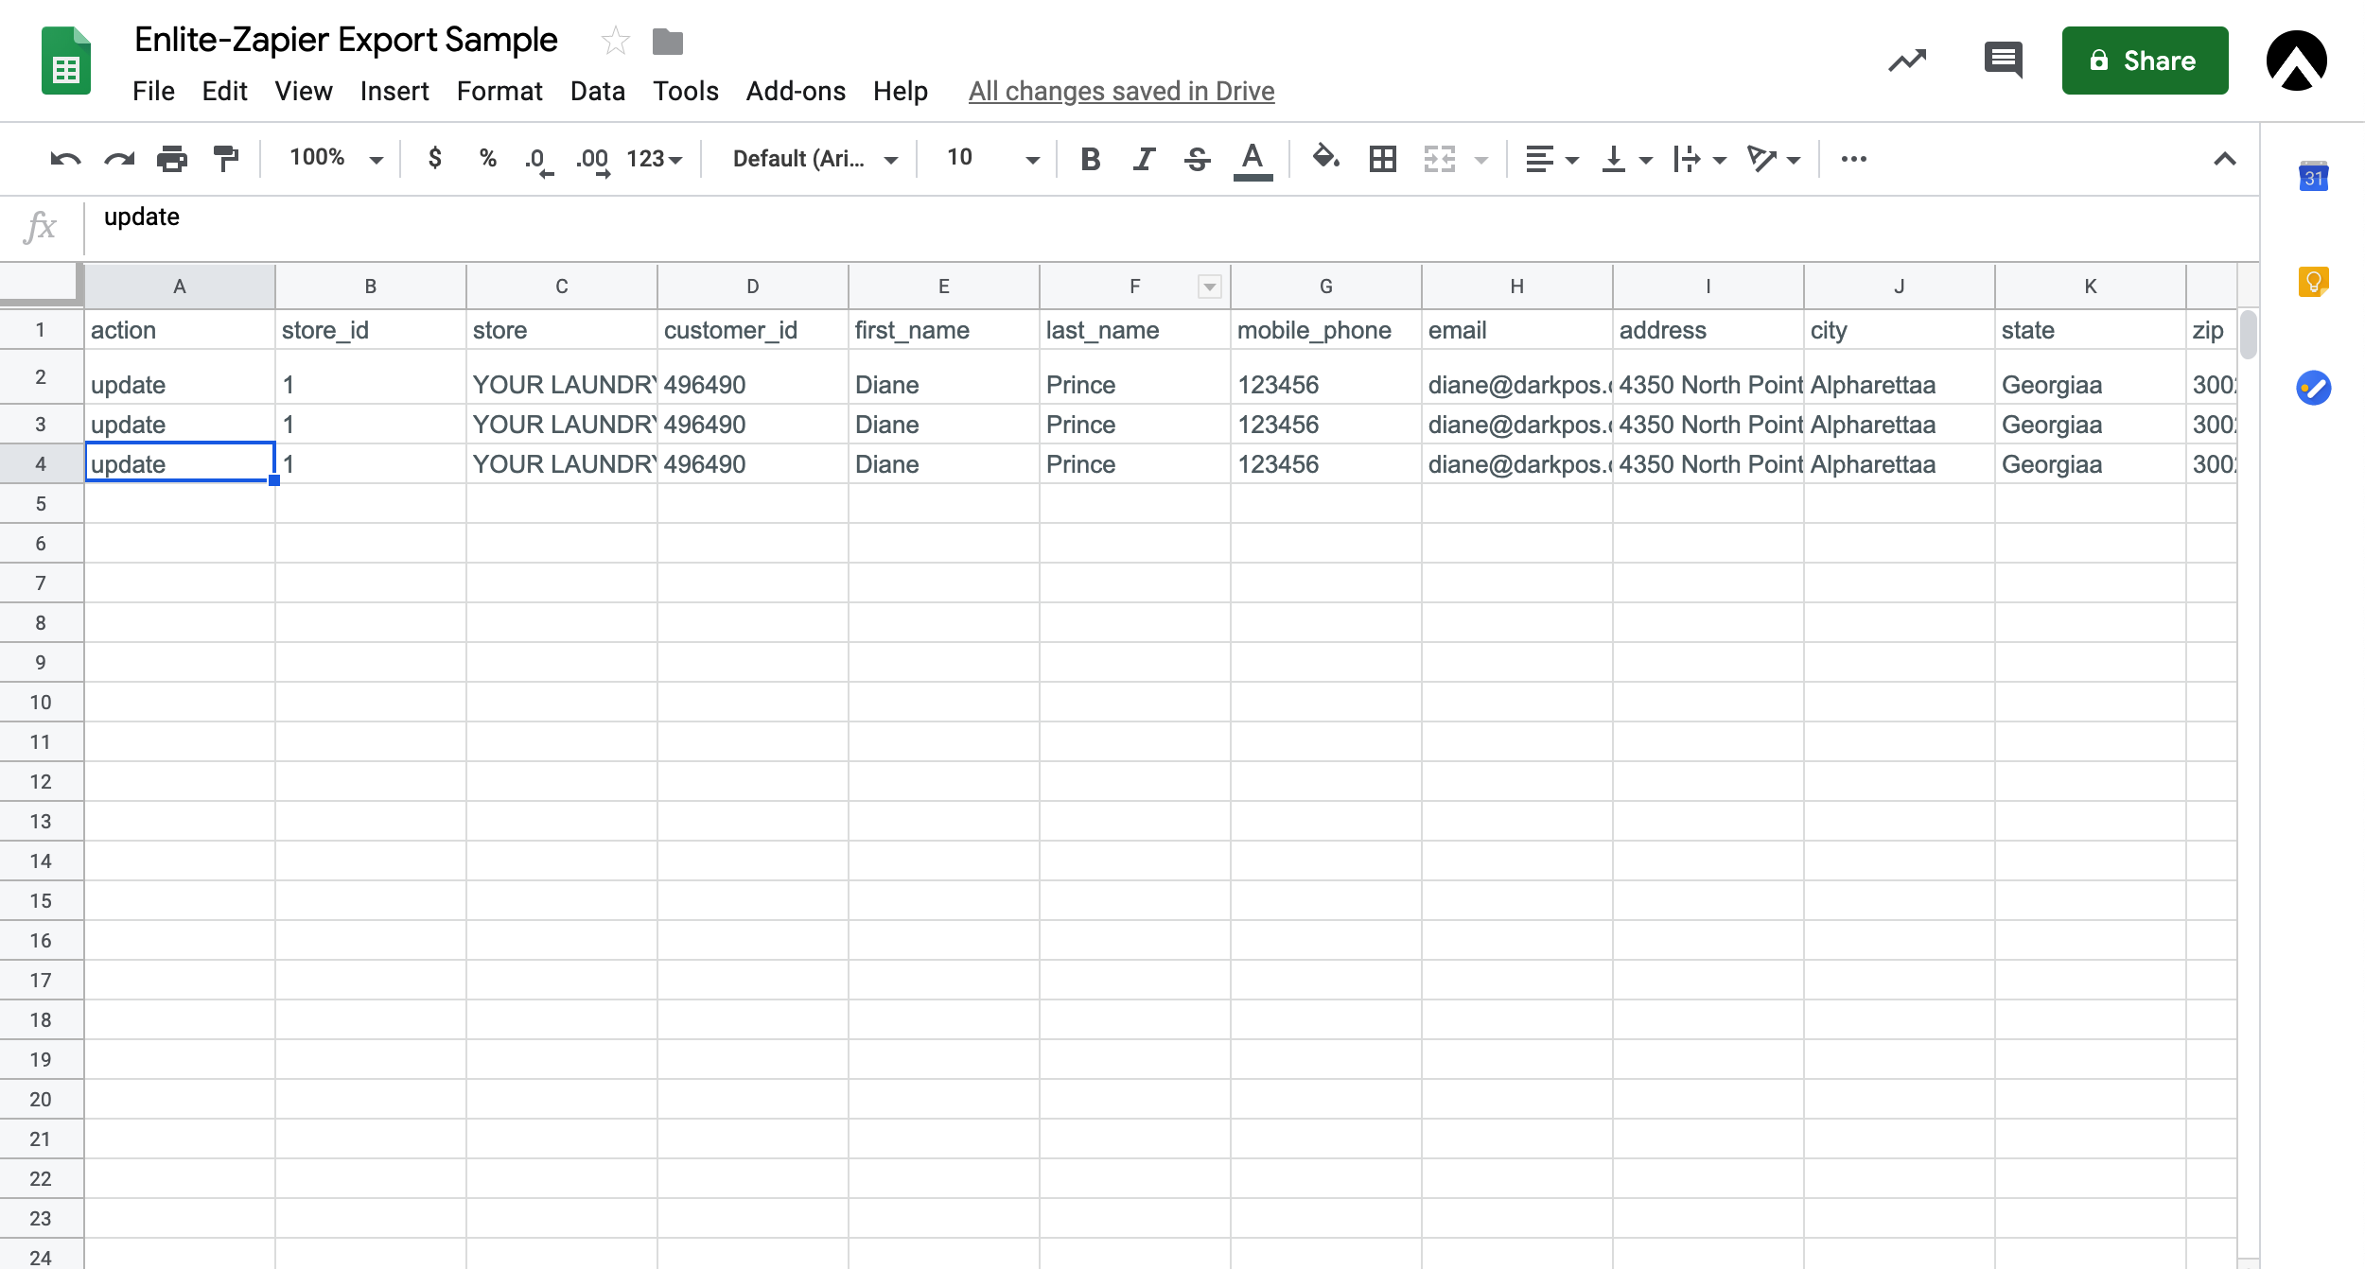Click the Print icon

click(x=172, y=159)
